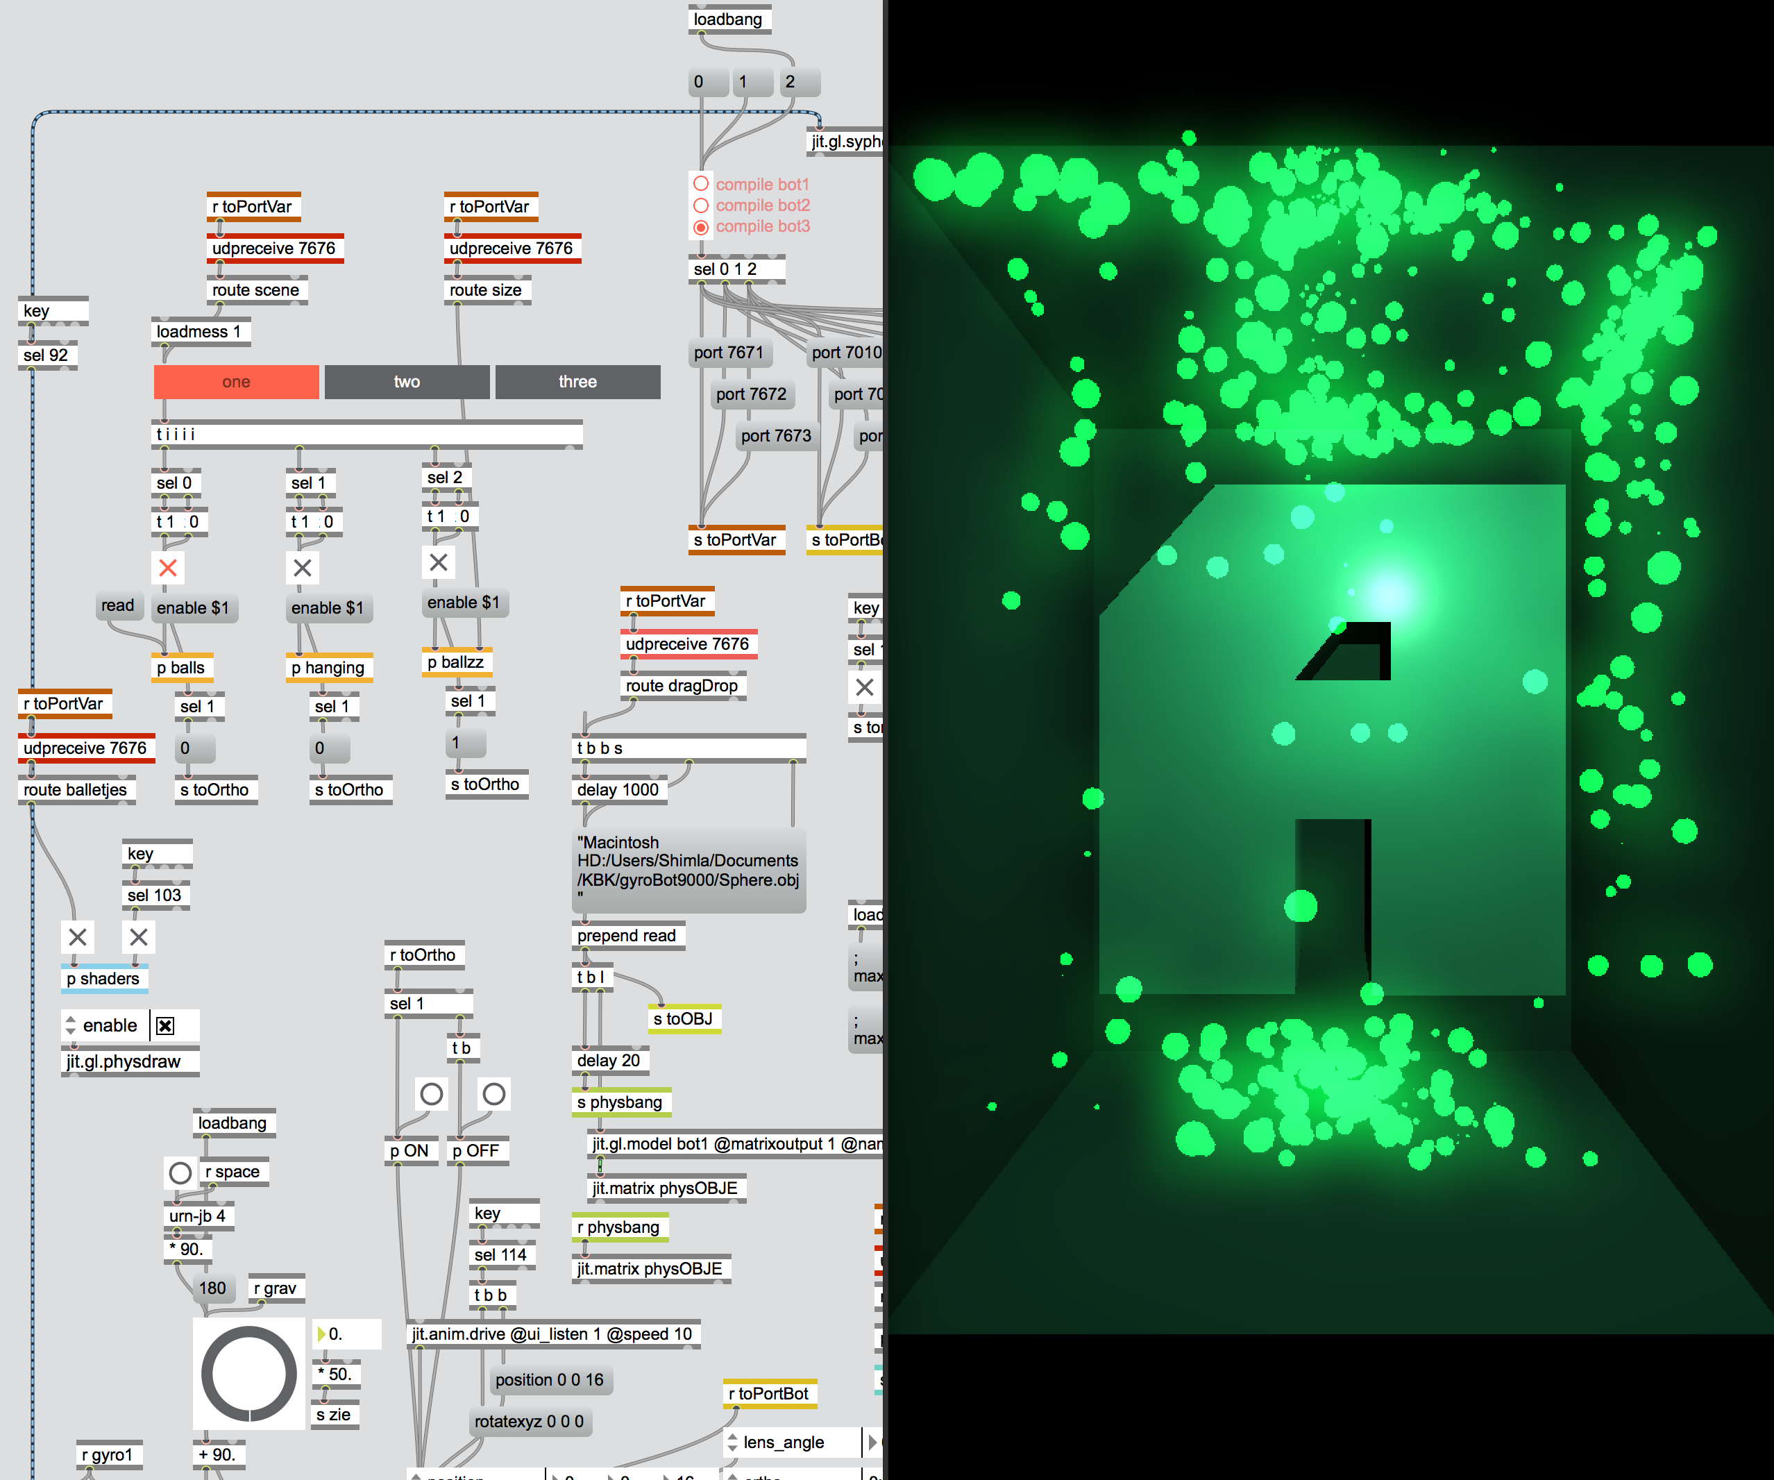Toggle the X below sel 103
The height and width of the screenshot is (1480, 1774).
[140, 937]
